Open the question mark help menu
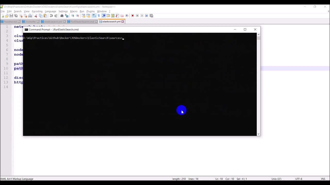The width and height of the screenshot is (330, 185). [x=109, y=11]
